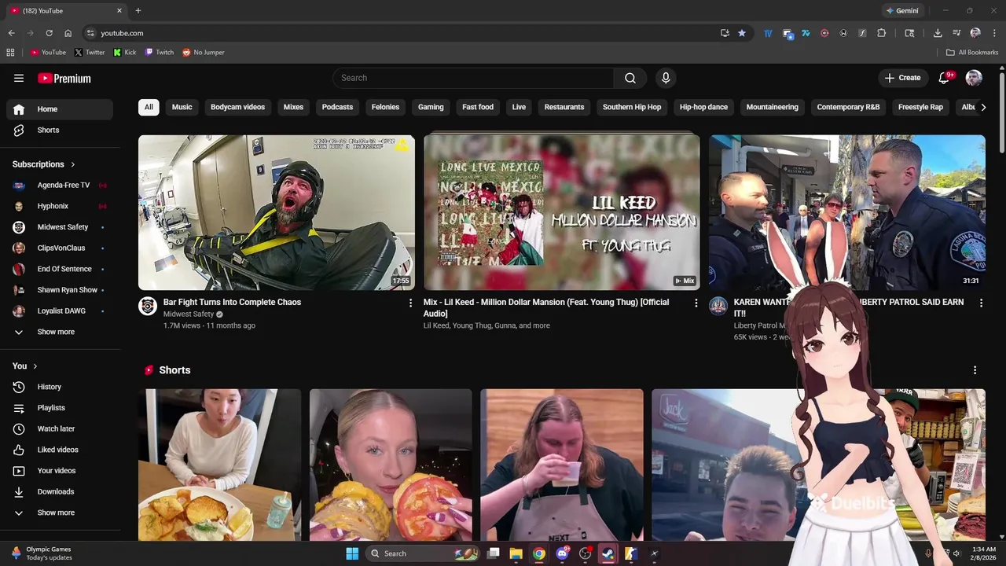Open options for Liberty Patrol video
The image size is (1006, 566).
coord(981,303)
